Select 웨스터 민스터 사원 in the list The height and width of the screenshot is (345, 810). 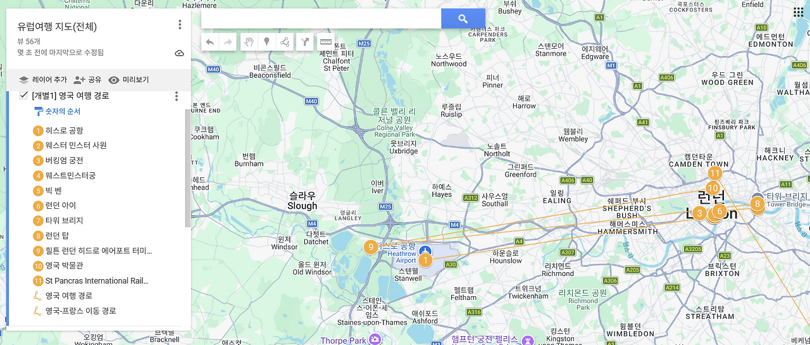[76, 146]
